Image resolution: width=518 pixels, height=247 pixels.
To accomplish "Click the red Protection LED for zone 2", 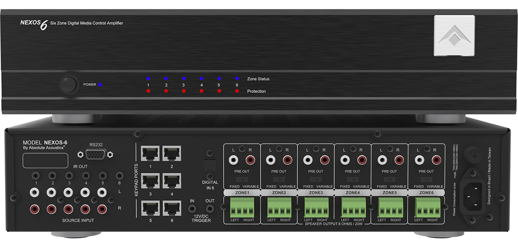I will [166, 91].
